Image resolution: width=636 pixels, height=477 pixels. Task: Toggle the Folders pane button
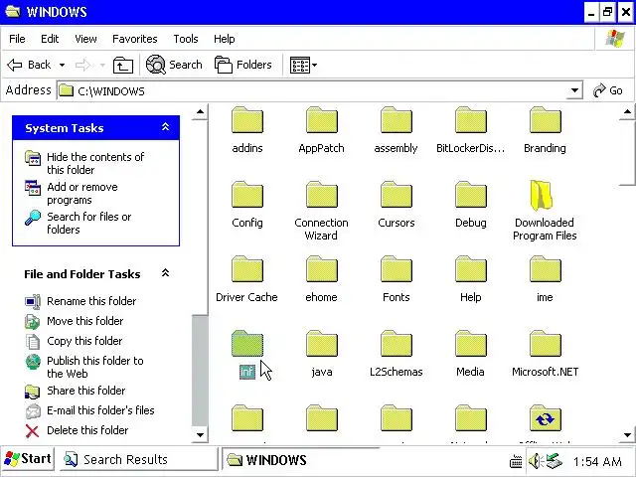242,65
